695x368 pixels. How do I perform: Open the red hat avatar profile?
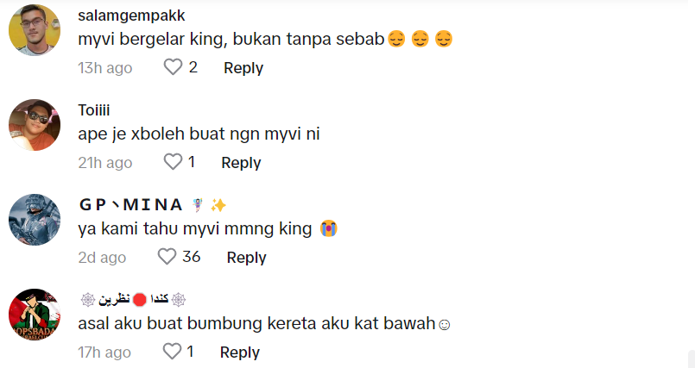[x=35, y=315]
